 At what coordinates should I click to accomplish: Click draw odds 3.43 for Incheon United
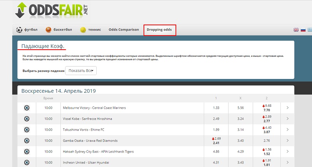tap(241, 163)
